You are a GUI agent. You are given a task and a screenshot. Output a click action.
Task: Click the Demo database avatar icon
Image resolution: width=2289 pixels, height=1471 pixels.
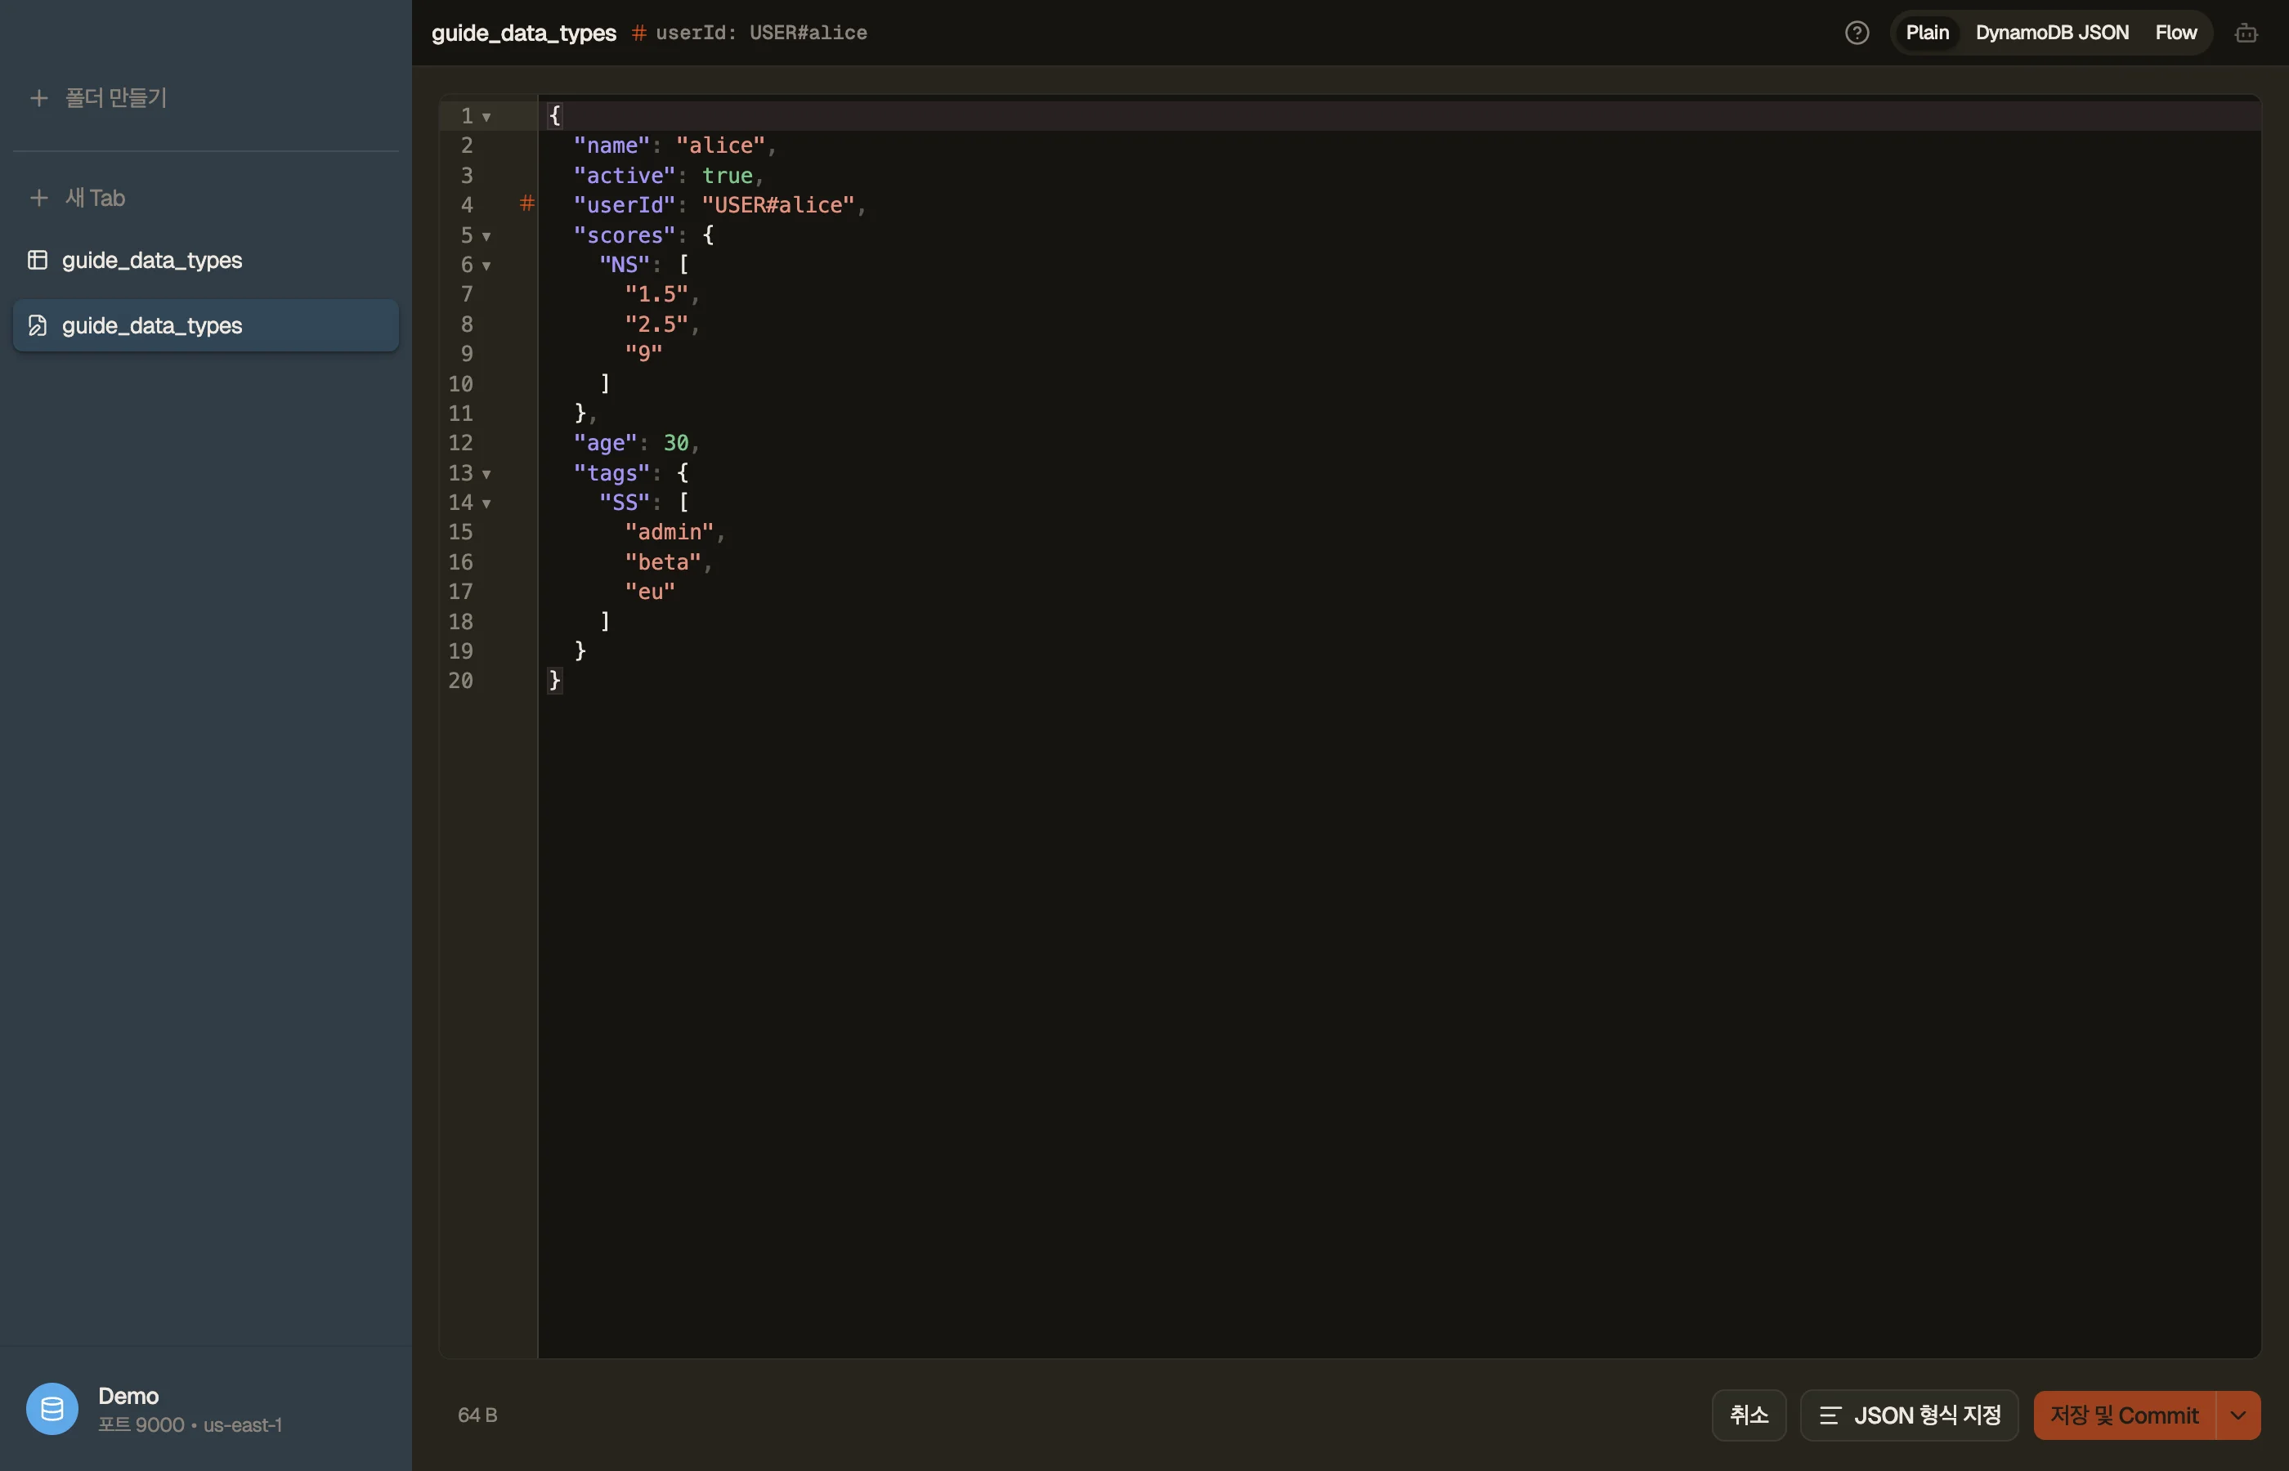click(x=52, y=1409)
